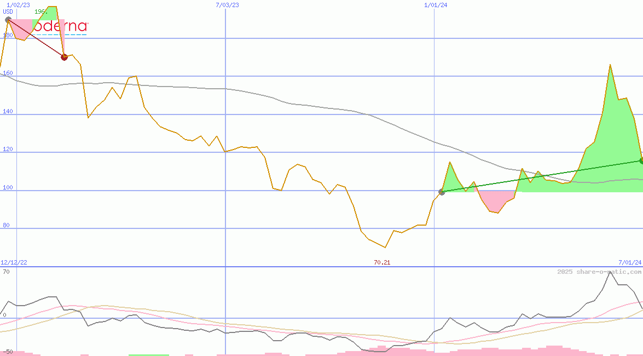Click red end marker of declining trend line
This screenshot has height=356, width=643.
click(64, 57)
